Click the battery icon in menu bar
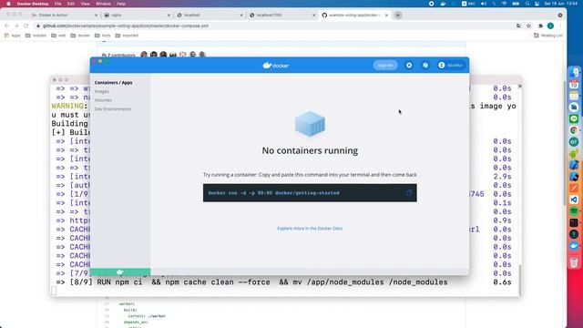 click(516, 4)
